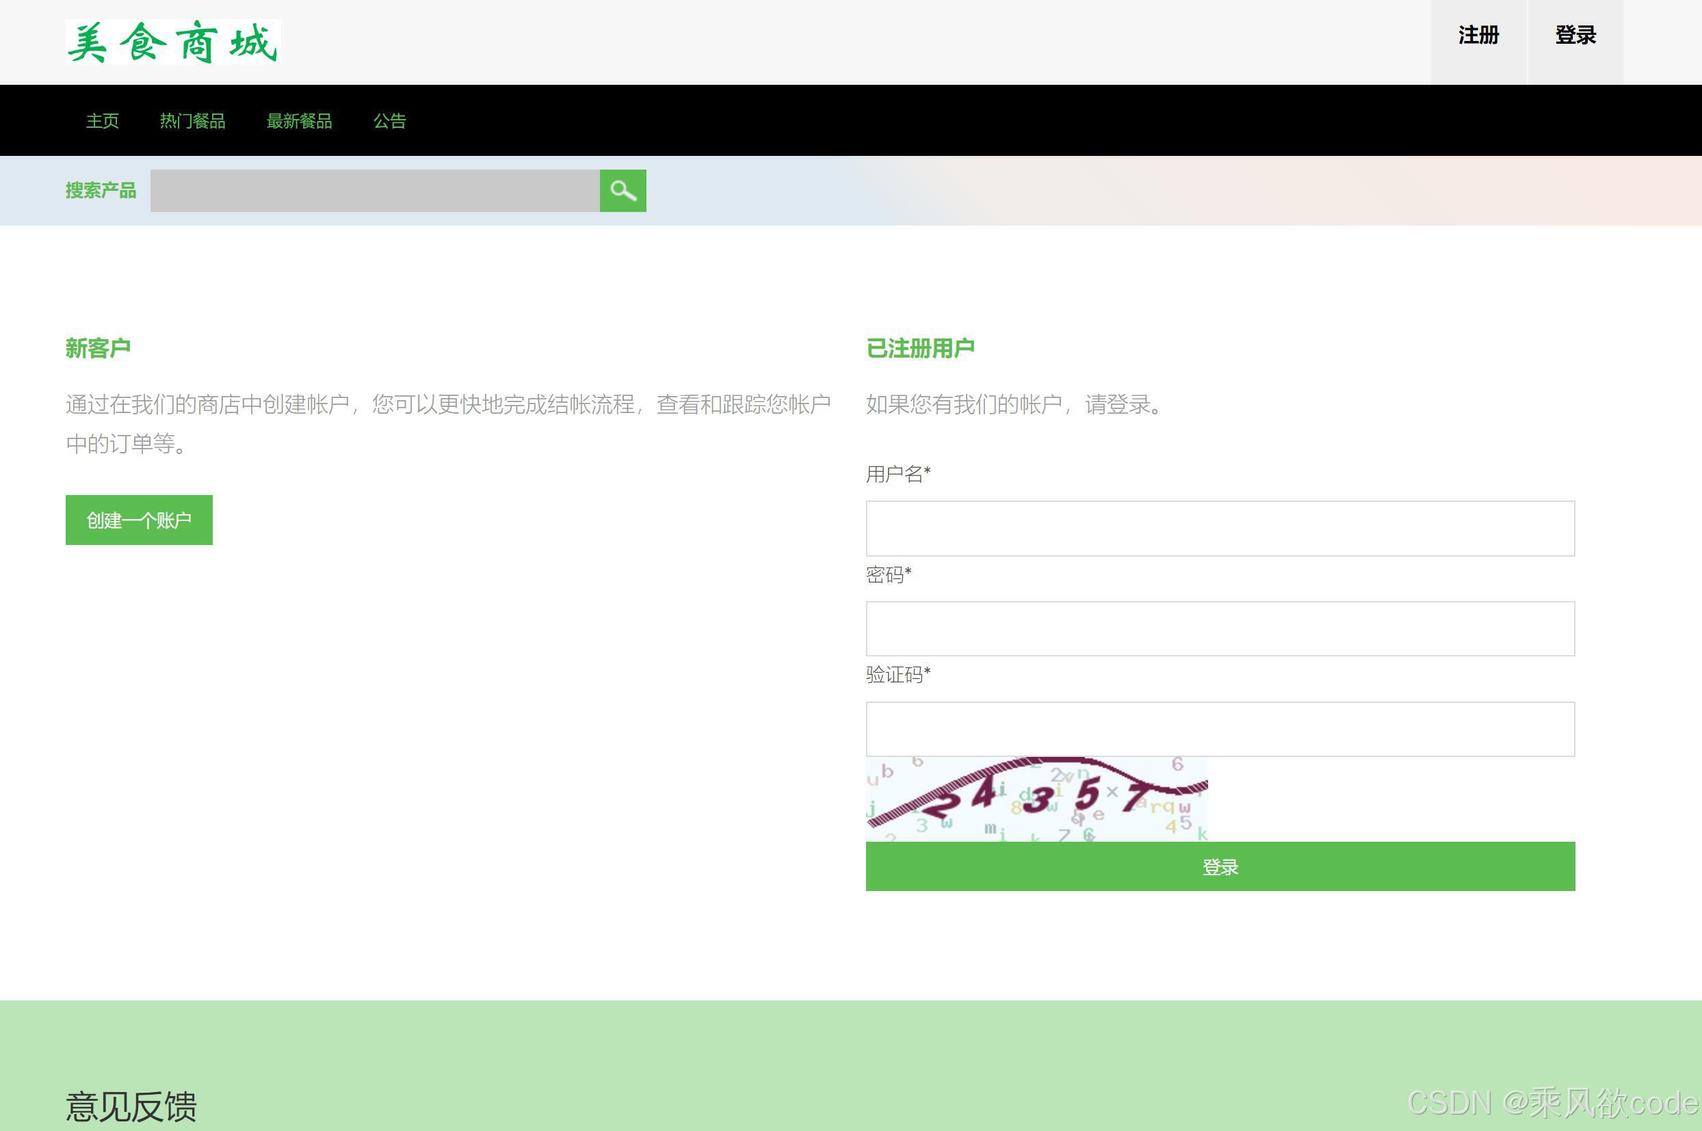Click the 美食商城 logo image

coord(173,42)
